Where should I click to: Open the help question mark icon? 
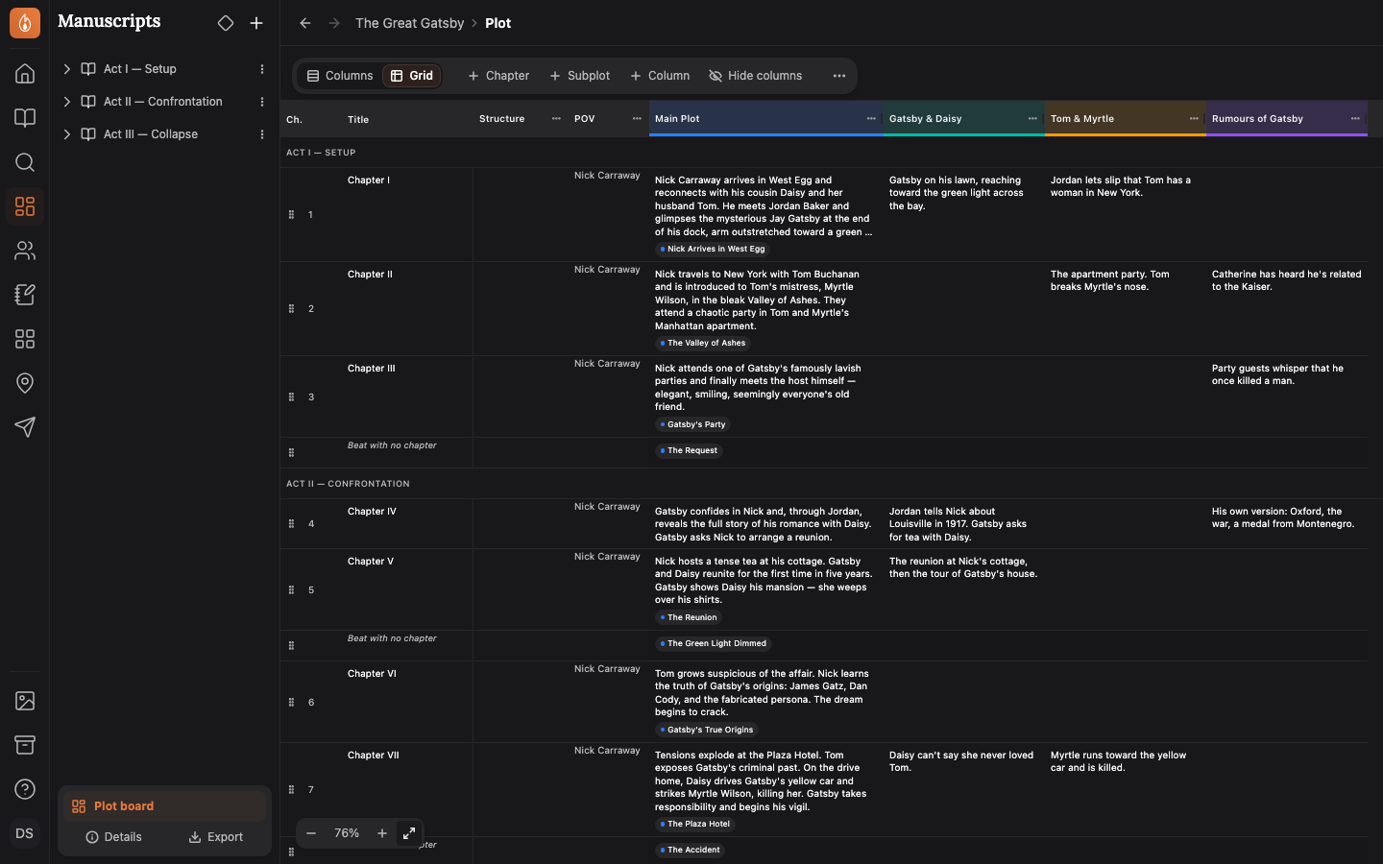pyautogui.click(x=25, y=789)
